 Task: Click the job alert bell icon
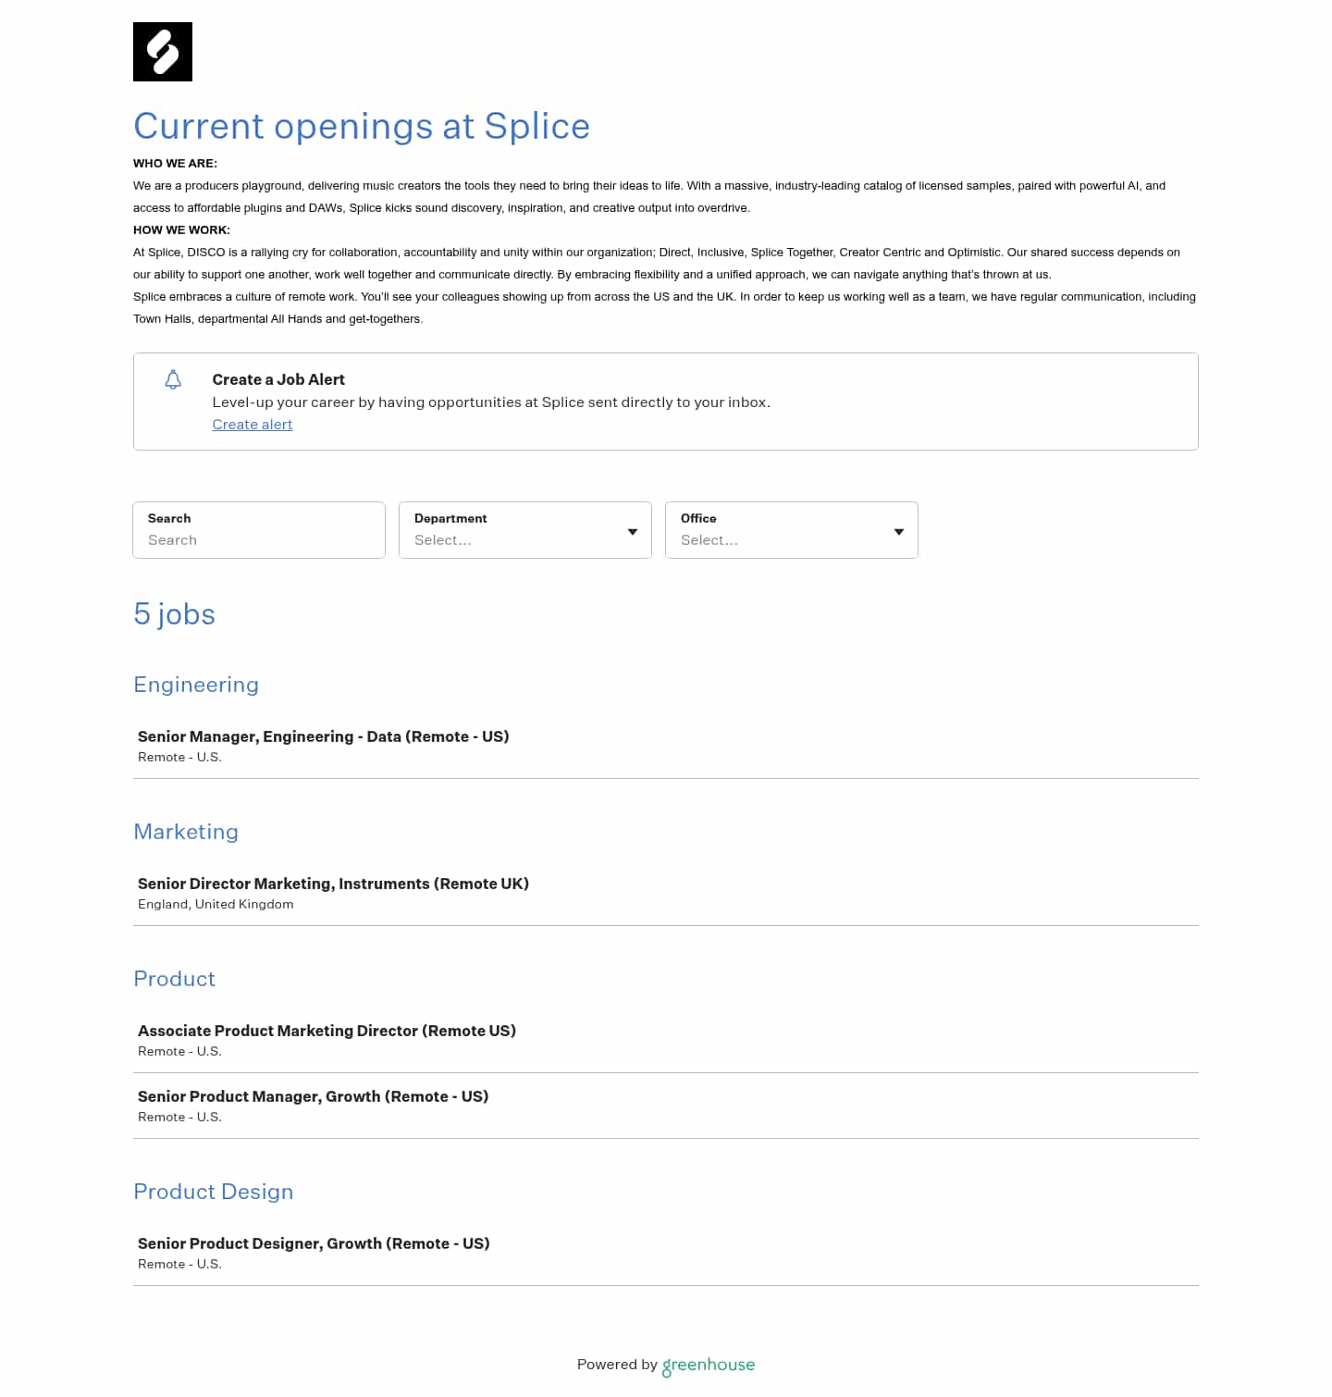click(x=173, y=379)
